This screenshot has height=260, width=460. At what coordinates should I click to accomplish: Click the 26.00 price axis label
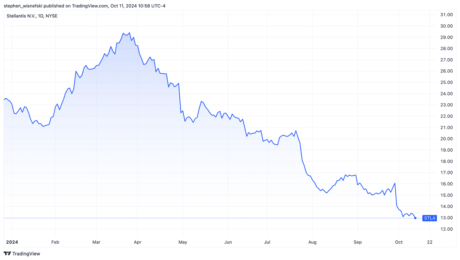tap(447, 71)
